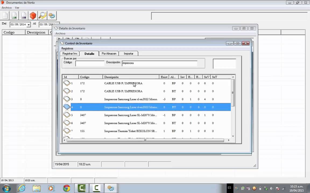Click the ES language indicator in tray
The height and width of the screenshot is (193, 310).
click(x=229, y=188)
